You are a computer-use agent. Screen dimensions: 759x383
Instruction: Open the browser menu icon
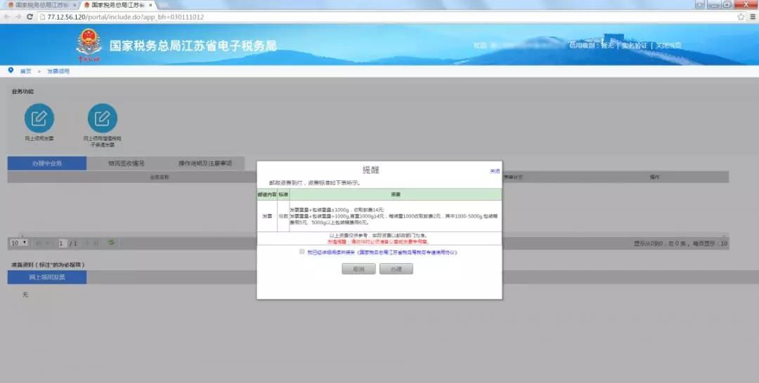pos(751,16)
